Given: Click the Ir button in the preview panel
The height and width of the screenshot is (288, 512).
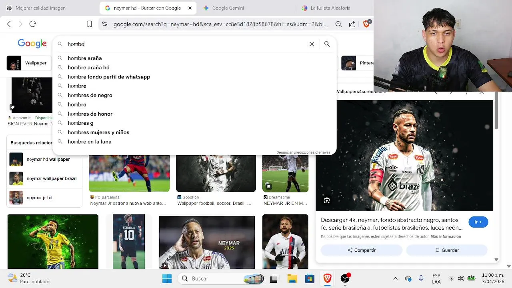Looking at the screenshot, I should point(478,222).
